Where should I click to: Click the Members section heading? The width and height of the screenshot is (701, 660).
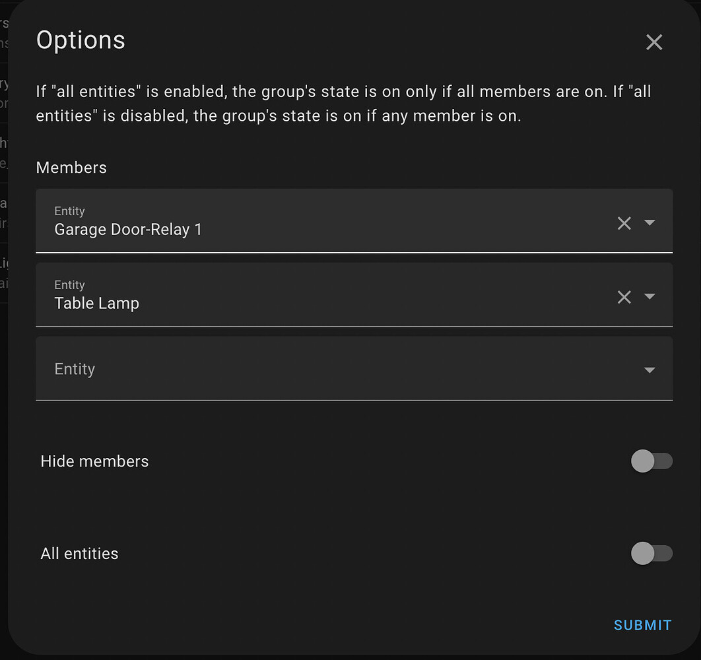coord(71,168)
